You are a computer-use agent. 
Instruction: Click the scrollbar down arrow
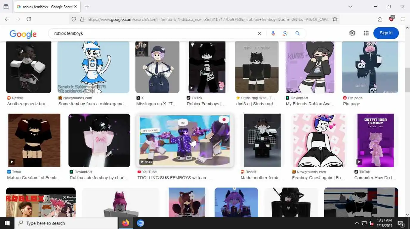tap(407, 214)
